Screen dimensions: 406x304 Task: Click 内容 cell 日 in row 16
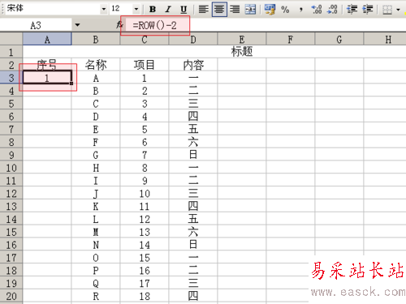click(x=193, y=245)
